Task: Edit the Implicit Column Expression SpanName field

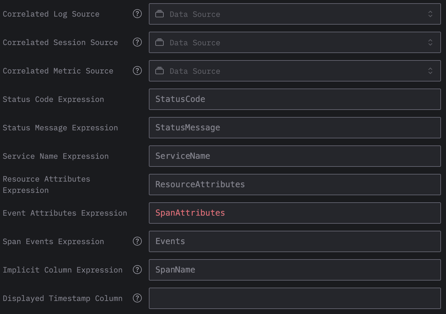Action: pyautogui.click(x=294, y=270)
